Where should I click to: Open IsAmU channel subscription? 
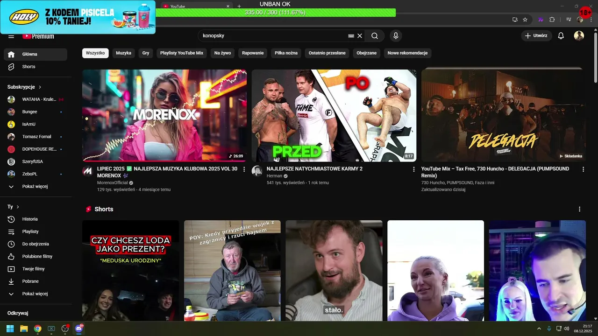click(36, 124)
